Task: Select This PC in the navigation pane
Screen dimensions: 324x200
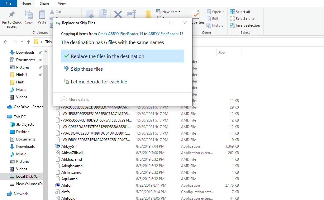Action: 20,117
